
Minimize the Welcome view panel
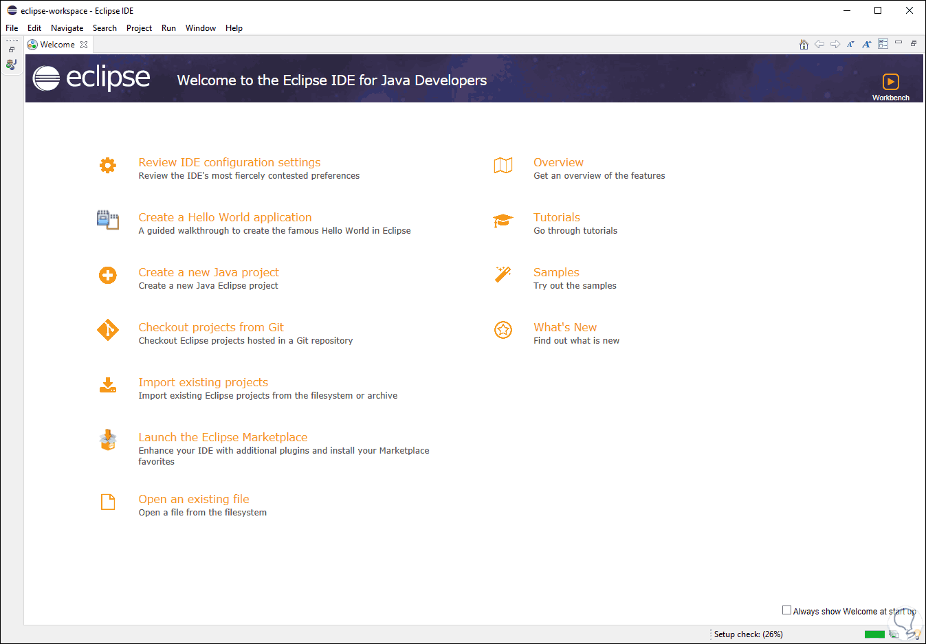pyautogui.click(x=899, y=43)
